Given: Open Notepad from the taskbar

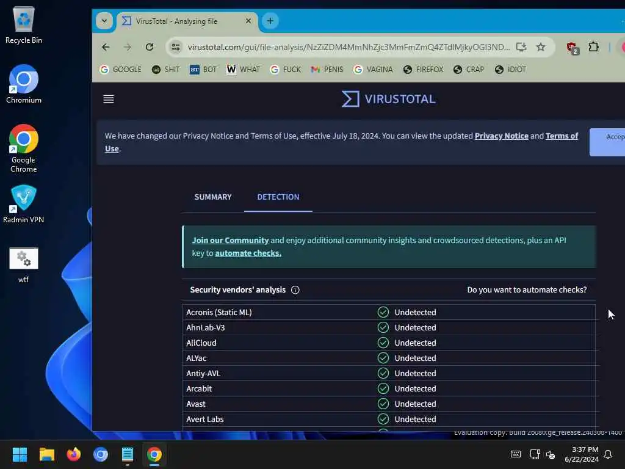Looking at the screenshot, I should coord(128,454).
